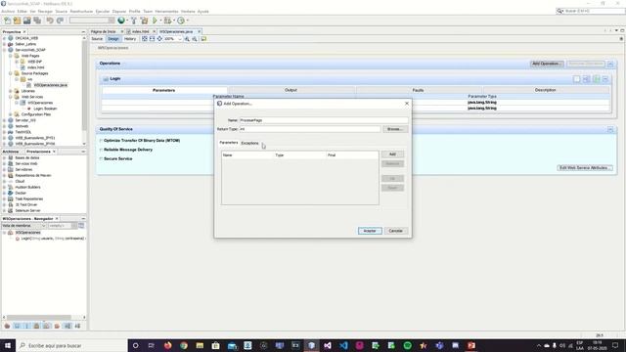626x352 pixels.
Task: Click the Return Type input field
Action: tap(310, 129)
